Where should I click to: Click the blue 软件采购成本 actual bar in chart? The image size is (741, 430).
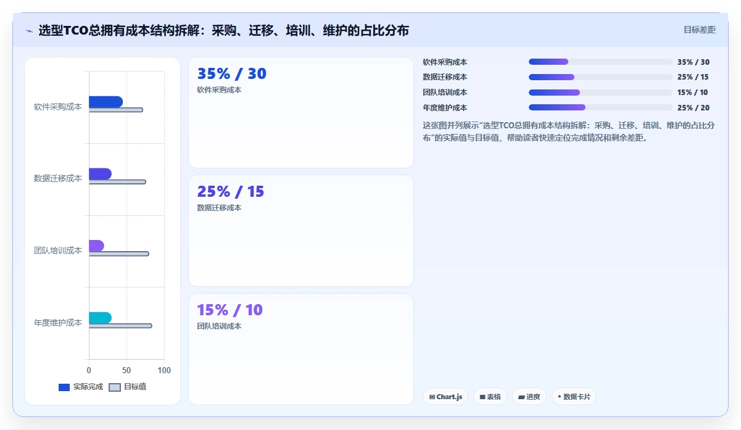click(x=106, y=102)
